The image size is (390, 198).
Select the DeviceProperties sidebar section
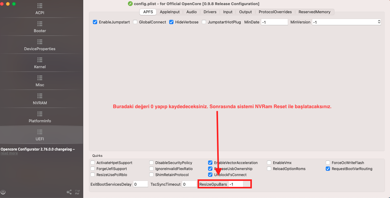click(40, 45)
